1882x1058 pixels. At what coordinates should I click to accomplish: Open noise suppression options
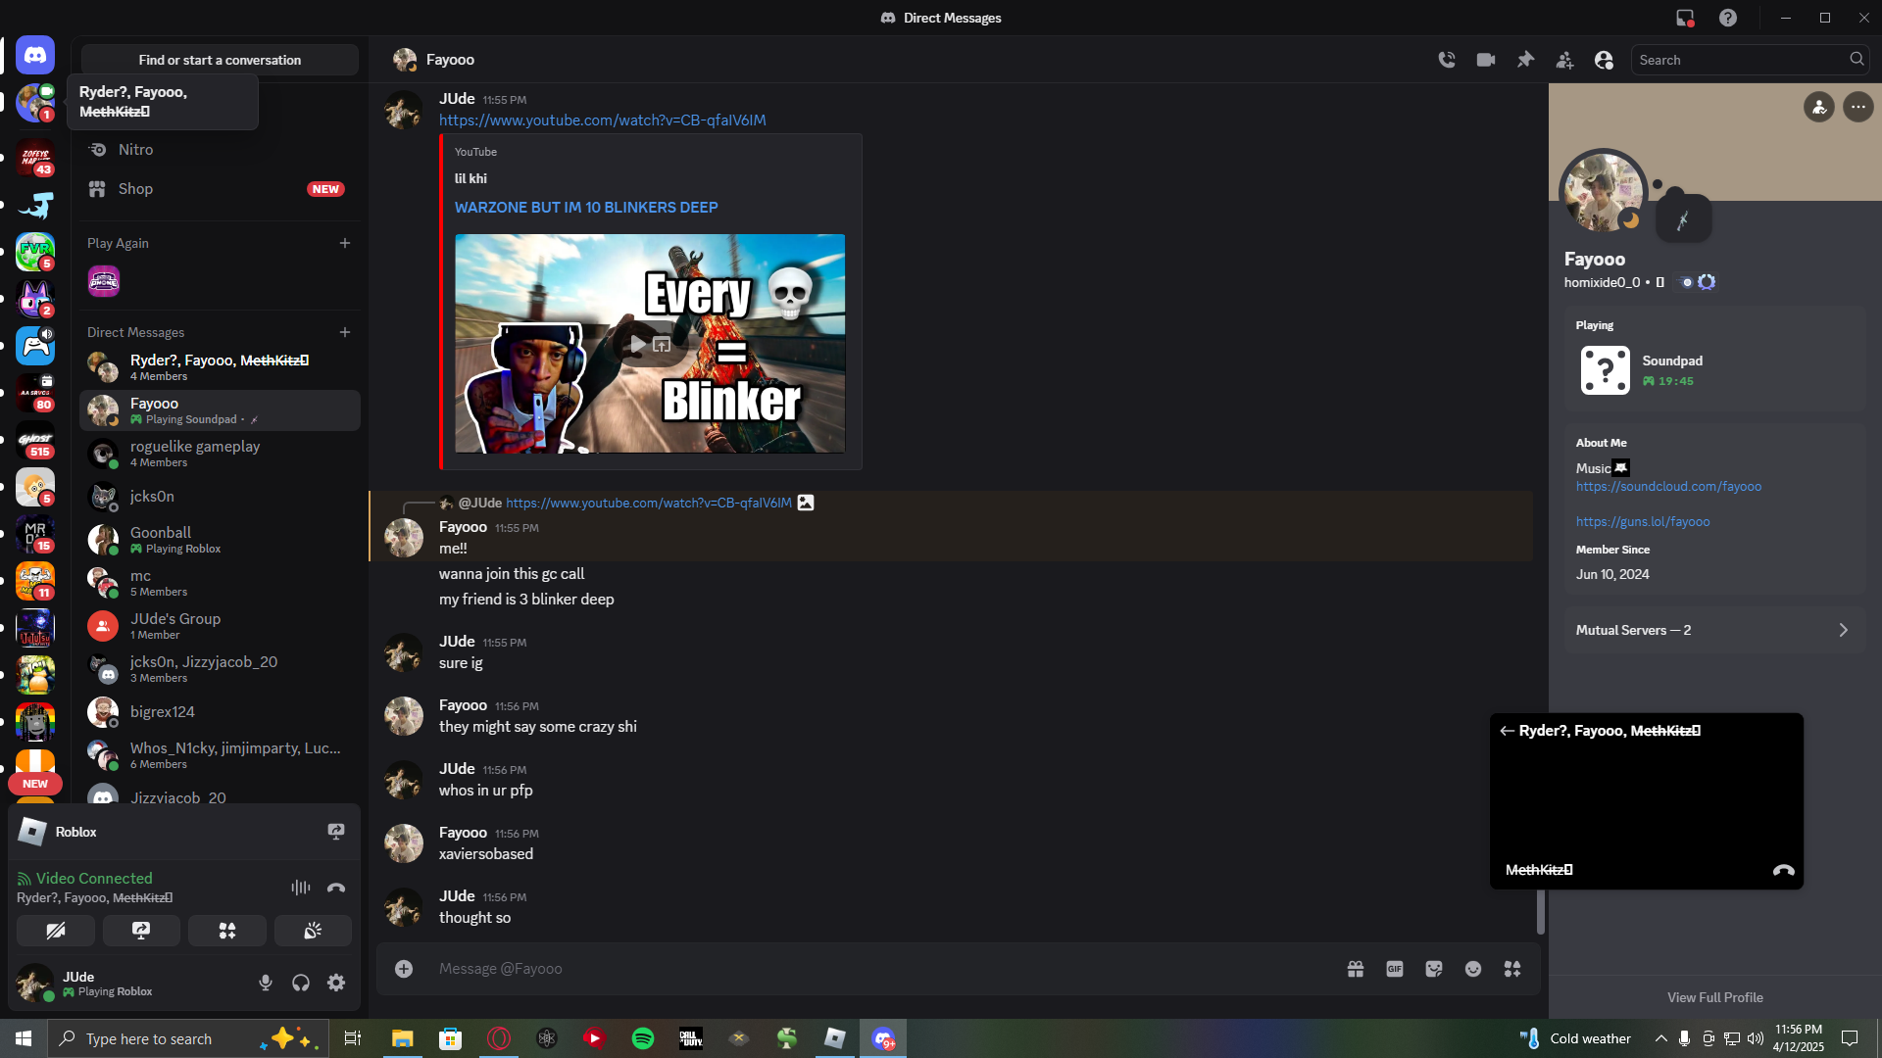[x=301, y=888]
